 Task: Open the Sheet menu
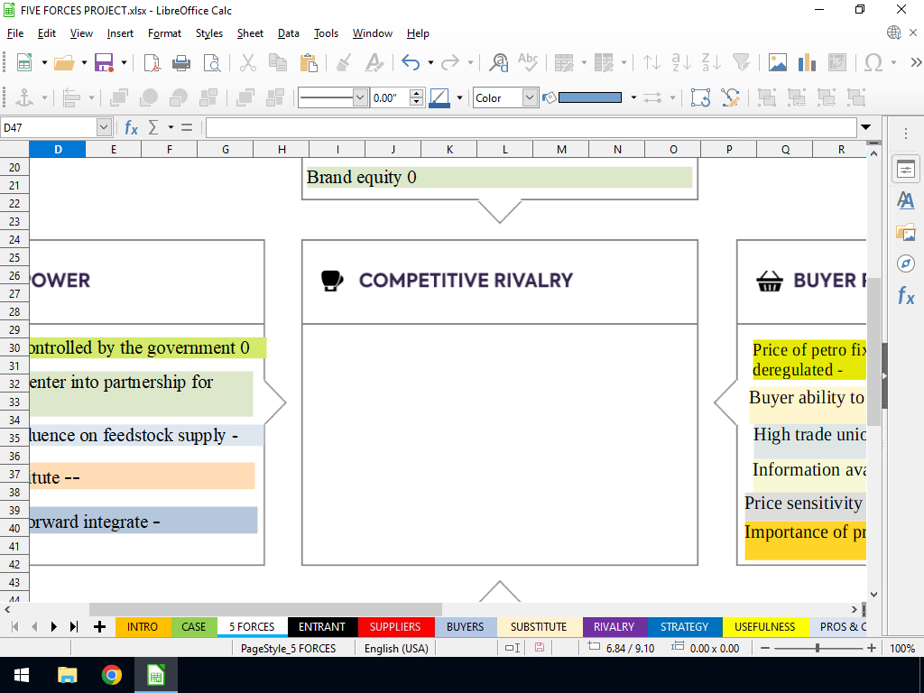[x=250, y=33]
